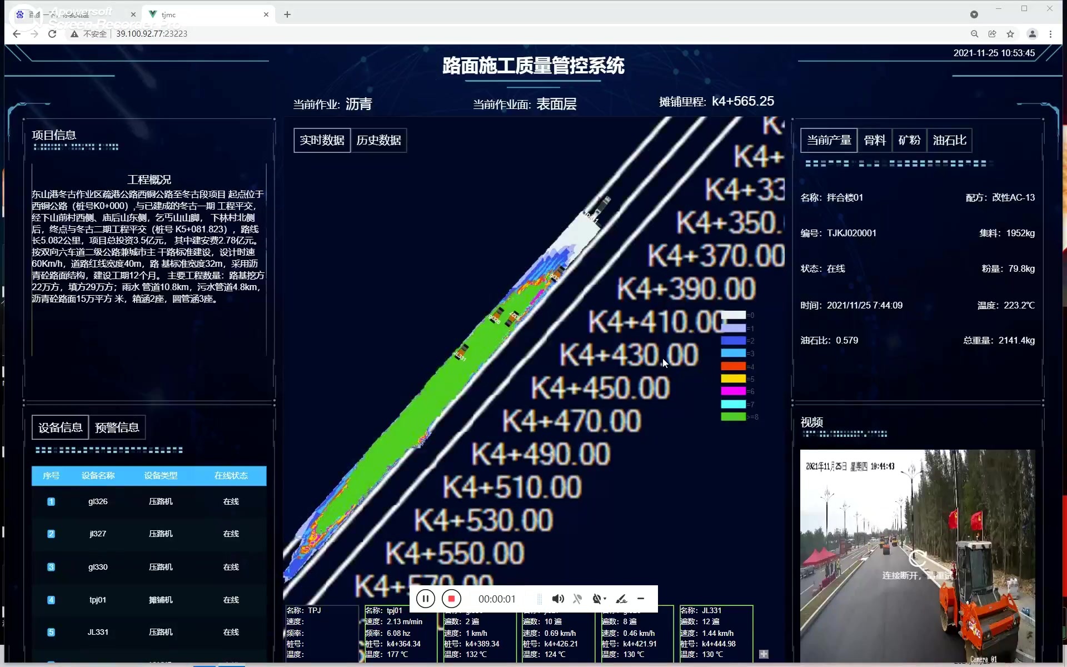Image resolution: width=1067 pixels, height=667 pixels.
Task: Click the white legend swatch for 0
Action: [733, 315]
